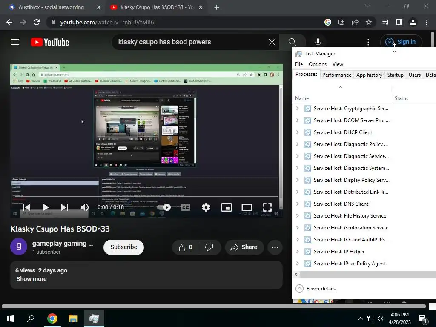Open Chrome side panel icon
436x327 pixels.
(399, 22)
